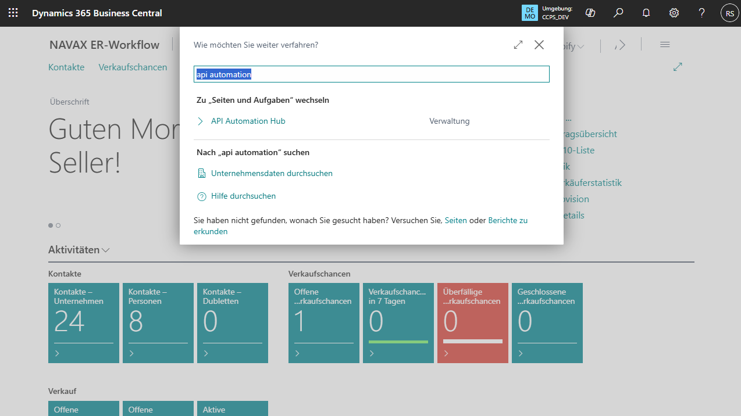Open the Kontakte navigation menu item
This screenshot has height=416, width=741.
(x=66, y=67)
